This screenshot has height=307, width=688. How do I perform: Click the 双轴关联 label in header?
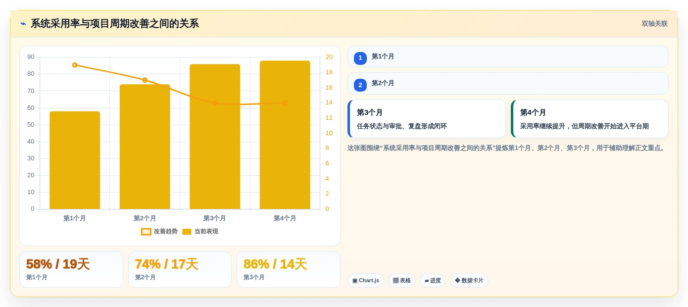[x=654, y=24]
